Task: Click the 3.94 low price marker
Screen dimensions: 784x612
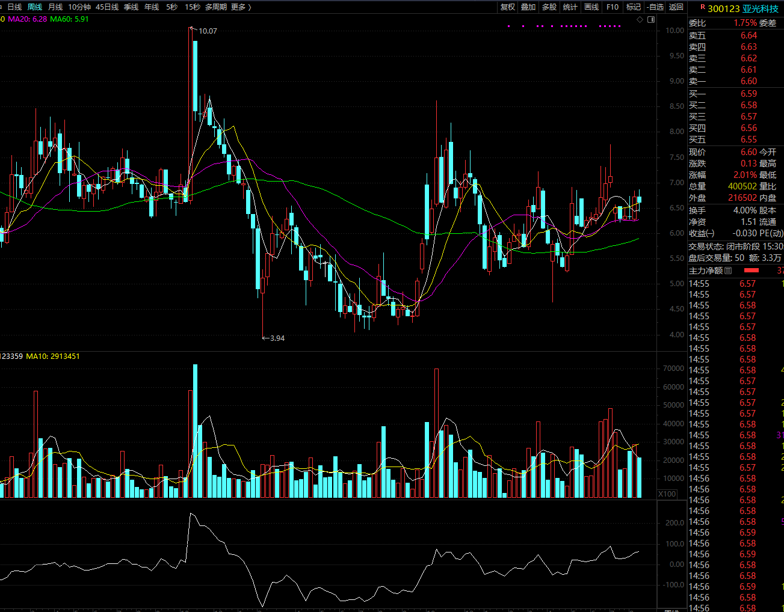Action: click(277, 338)
